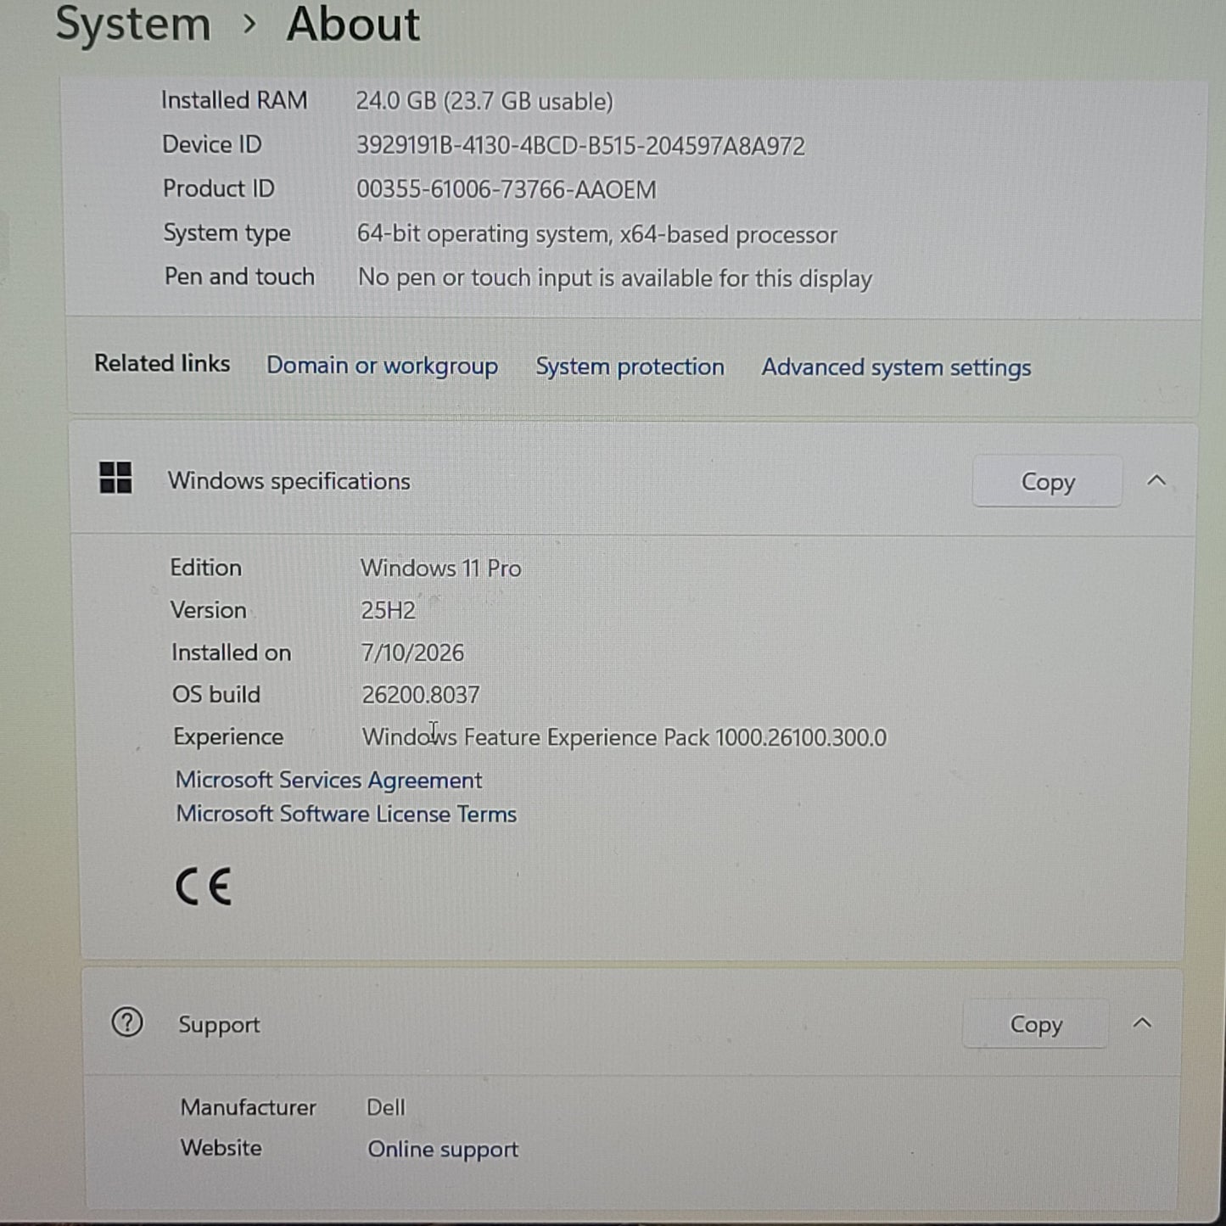Click the Windows logo icon beside Windows specifications
Viewport: 1226px width, 1226px height.
coord(115,478)
